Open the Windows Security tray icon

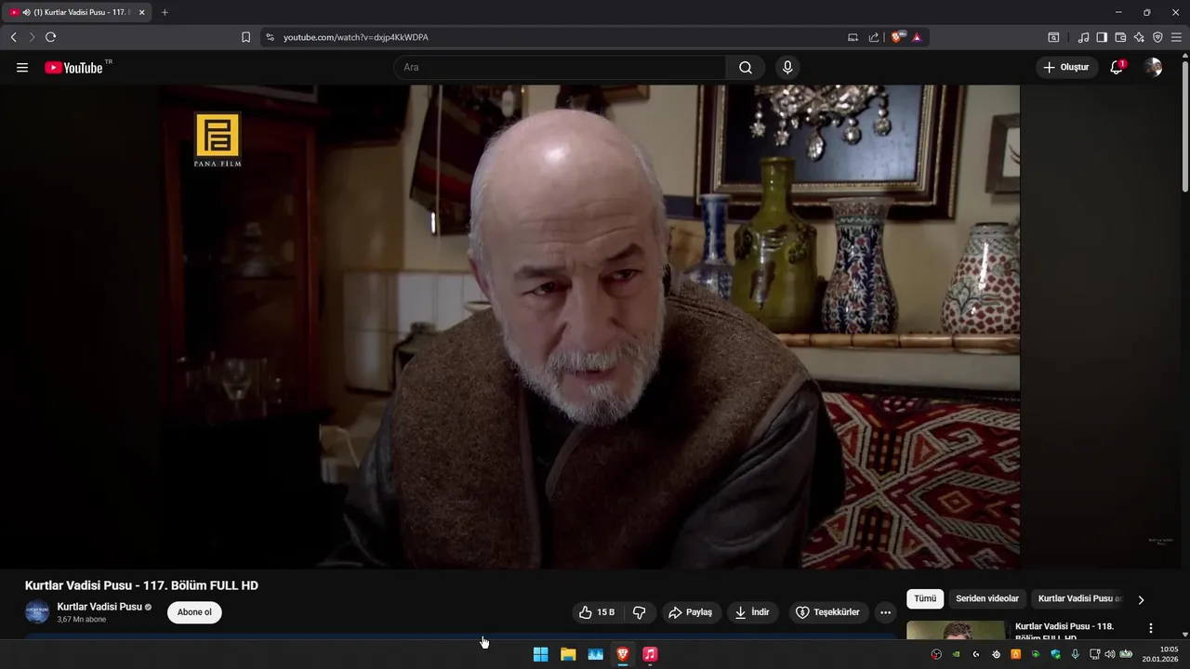tap(1055, 654)
